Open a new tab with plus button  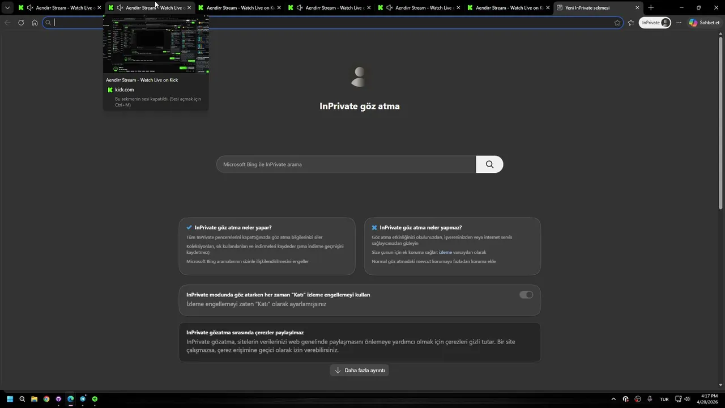[651, 8]
